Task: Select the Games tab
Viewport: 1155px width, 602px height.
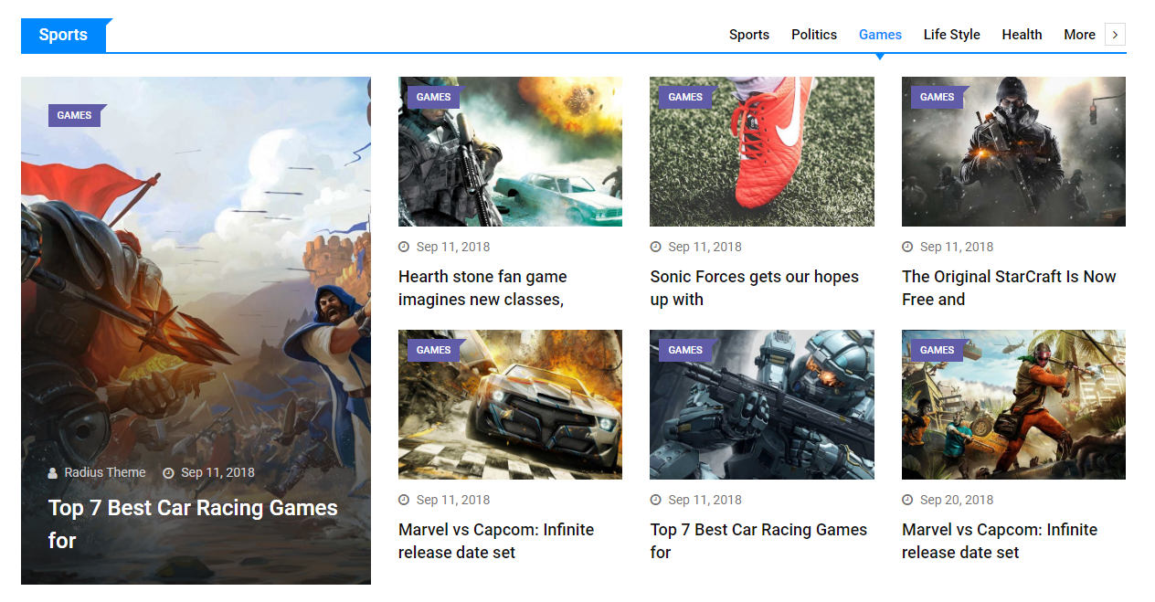Action: click(880, 35)
